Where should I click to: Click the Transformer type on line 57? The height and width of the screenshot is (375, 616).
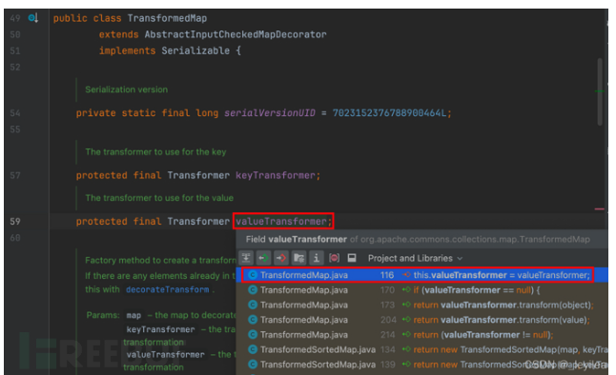[198, 175]
